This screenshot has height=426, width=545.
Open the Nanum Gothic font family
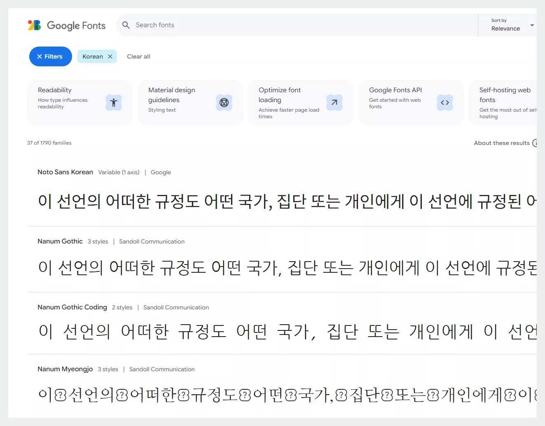60,241
